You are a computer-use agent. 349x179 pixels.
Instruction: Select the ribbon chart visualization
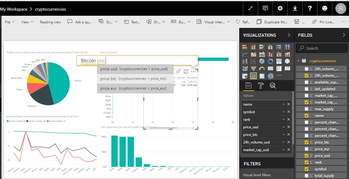pos(287,54)
